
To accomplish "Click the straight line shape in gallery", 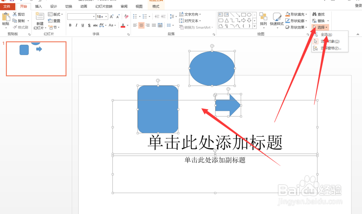I will pos(232,15).
